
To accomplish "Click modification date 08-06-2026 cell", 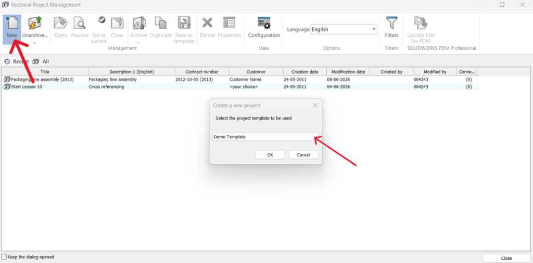I will tap(338, 80).
